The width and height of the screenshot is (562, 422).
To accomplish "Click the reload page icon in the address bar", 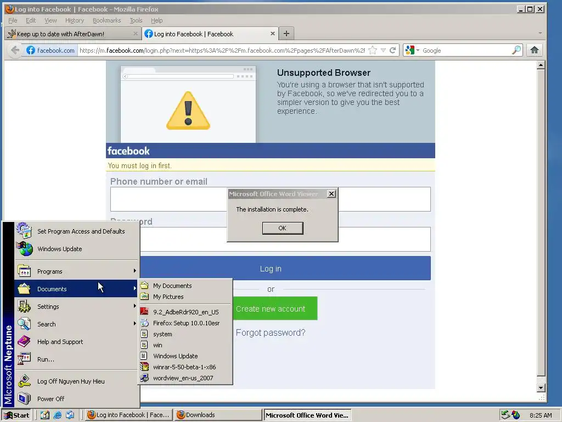I will (393, 50).
